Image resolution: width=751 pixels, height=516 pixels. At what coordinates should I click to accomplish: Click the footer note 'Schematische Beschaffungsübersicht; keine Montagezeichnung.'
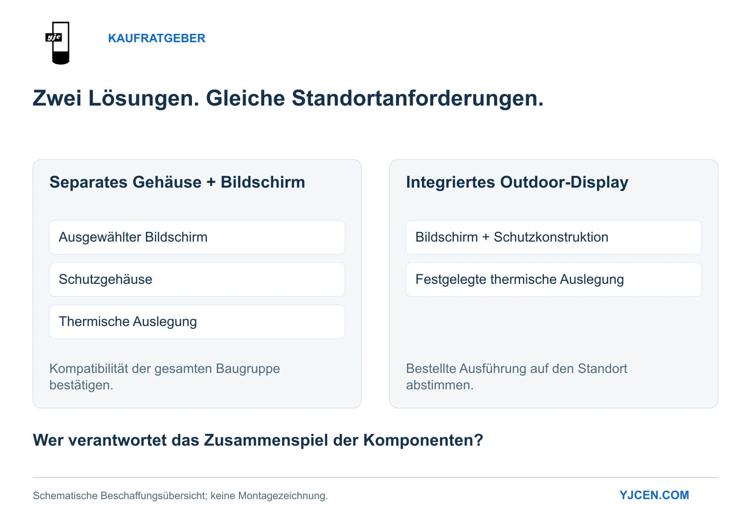point(180,496)
